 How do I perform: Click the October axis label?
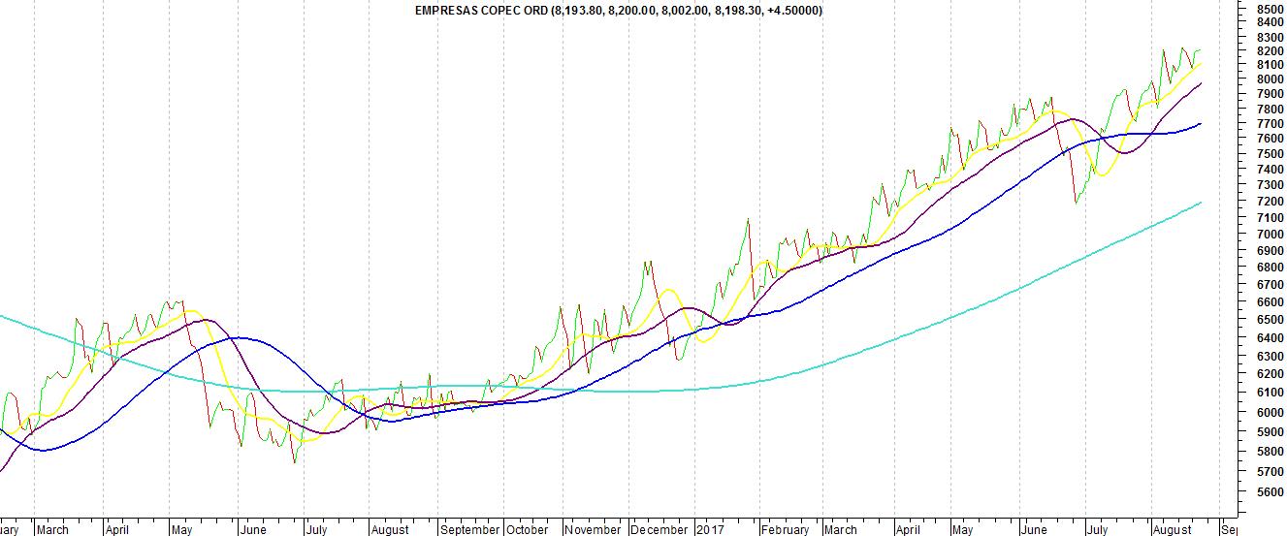click(x=528, y=530)
